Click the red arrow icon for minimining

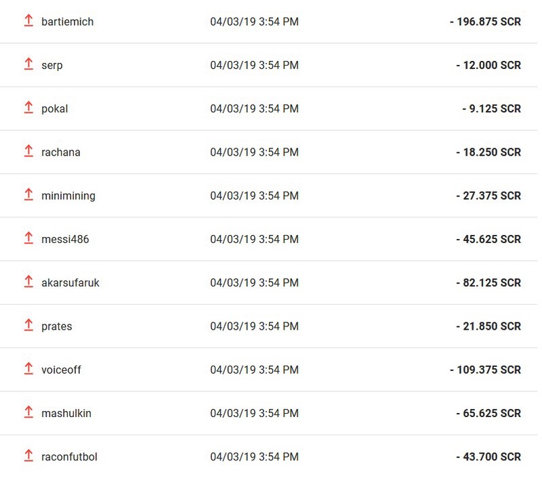point(28,194)
